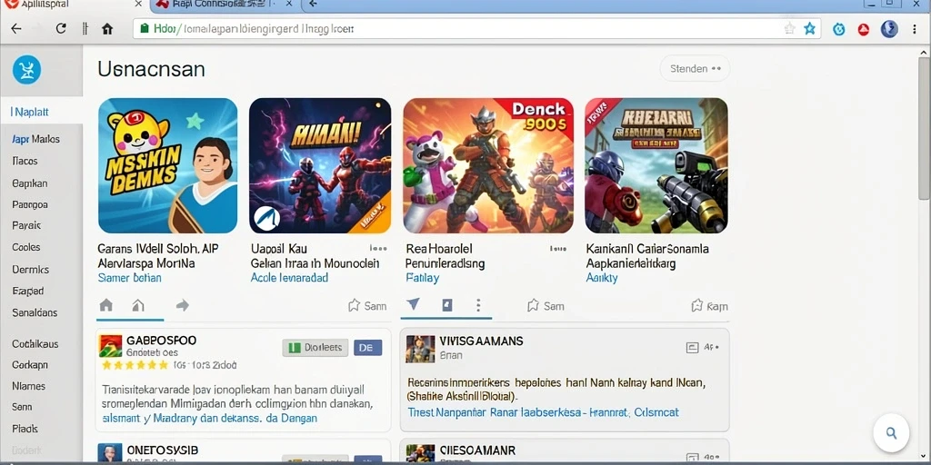Open vertical three-dot options under Rea Haorolel
This screenshot has width=931, height=465.
click(x=478, y=305)
